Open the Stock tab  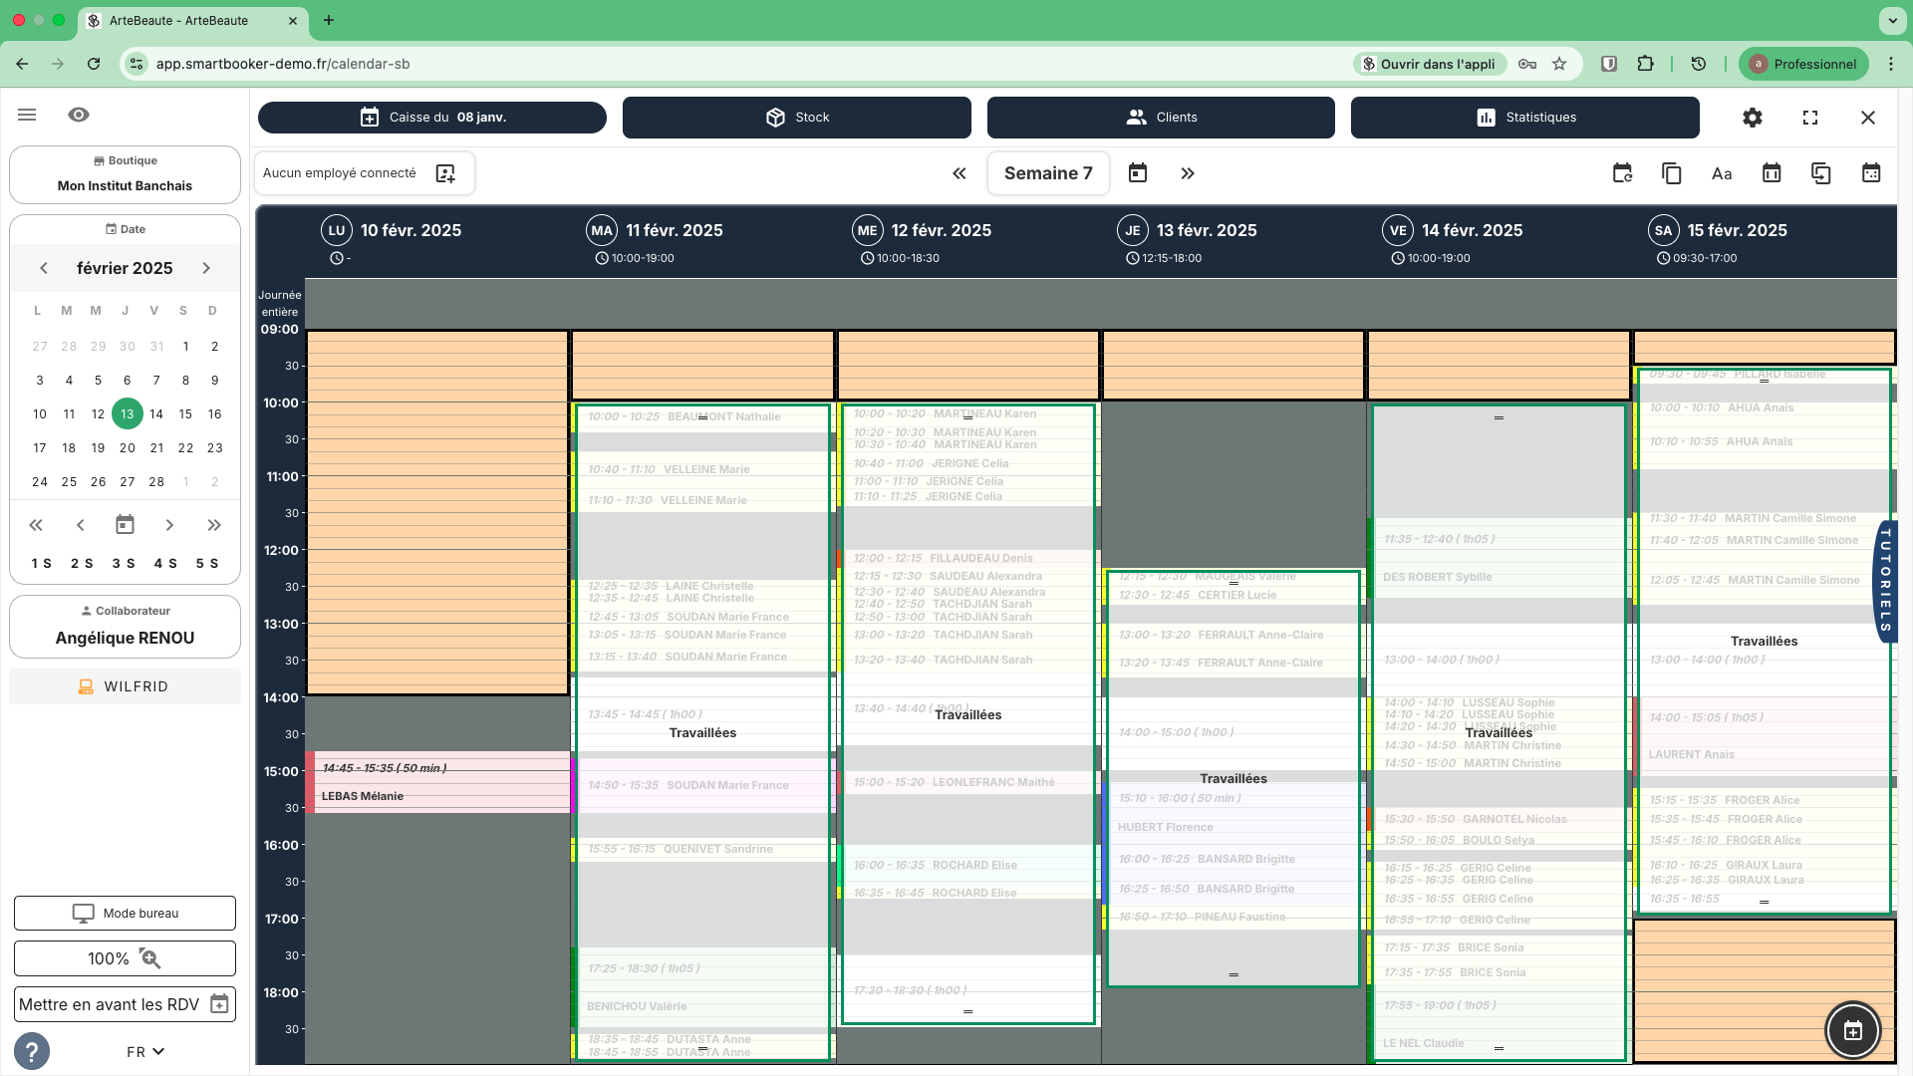pyautogui.click(x=796, y=118)
